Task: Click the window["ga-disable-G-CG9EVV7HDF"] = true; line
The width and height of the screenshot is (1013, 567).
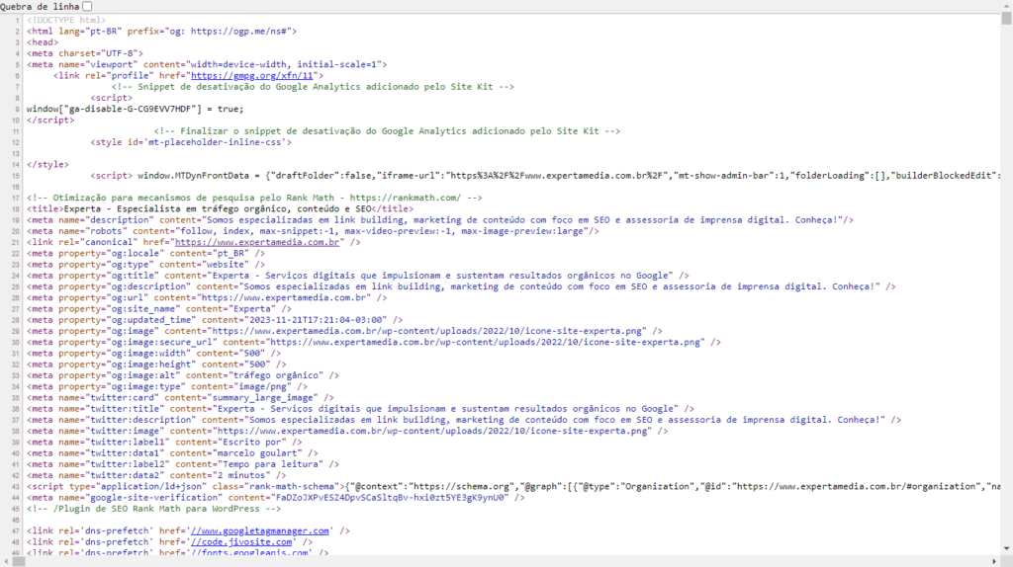Action: (135, 109)
